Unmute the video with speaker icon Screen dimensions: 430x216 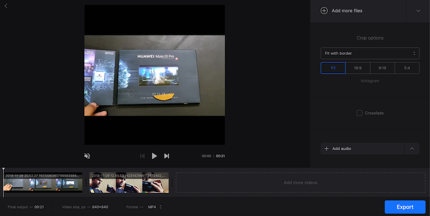point(87,156)
